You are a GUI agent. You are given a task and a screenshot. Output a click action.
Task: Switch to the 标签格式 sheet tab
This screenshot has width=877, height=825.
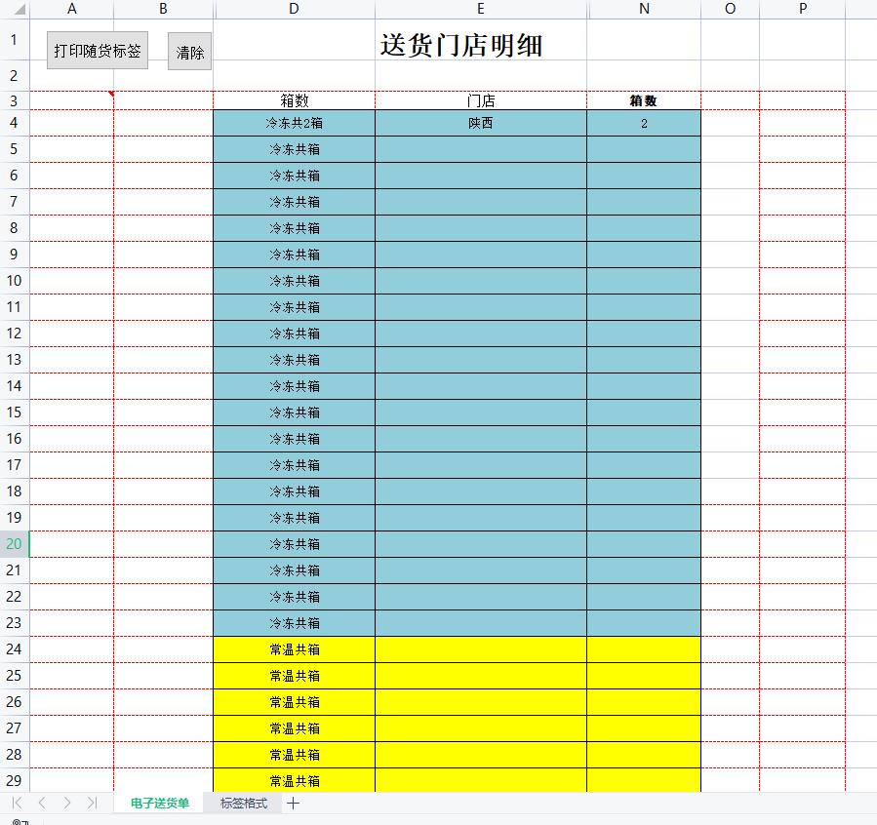click(x=243, y=804)
